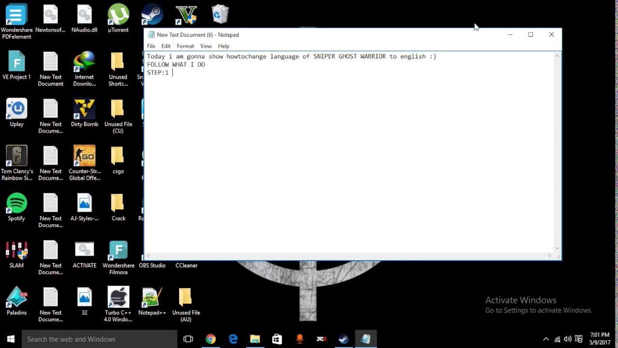This screenshot has height=348, width=618.
Task: Launch the µTorrent desktop shortcut
Action: (x=118, y=19)
